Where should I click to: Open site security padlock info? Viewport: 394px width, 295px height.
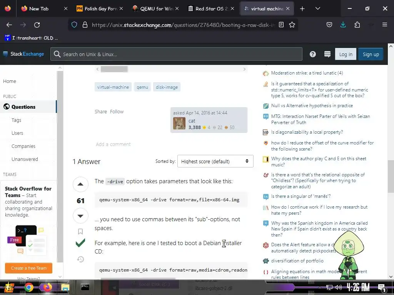[85, 25]
